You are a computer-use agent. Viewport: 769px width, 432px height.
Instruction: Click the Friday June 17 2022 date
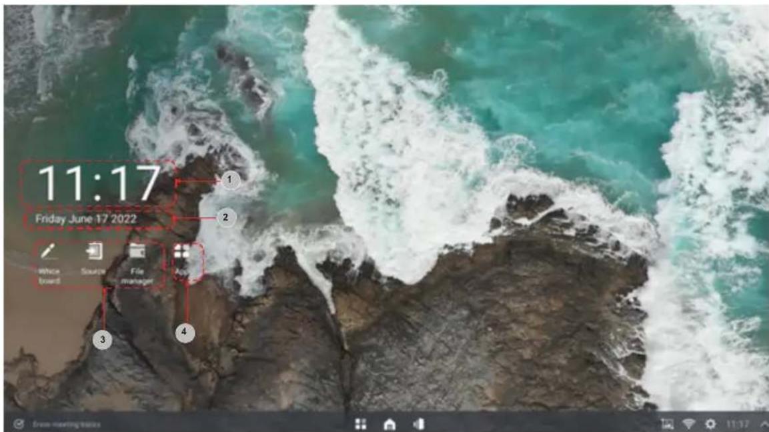point(86,219)
